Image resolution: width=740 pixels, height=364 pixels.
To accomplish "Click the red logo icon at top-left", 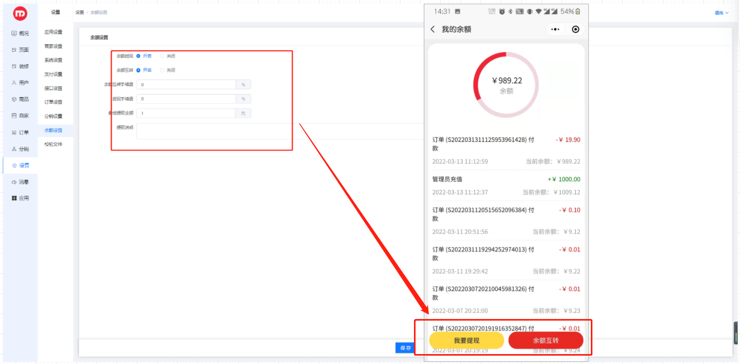I will tap(20, 14).
